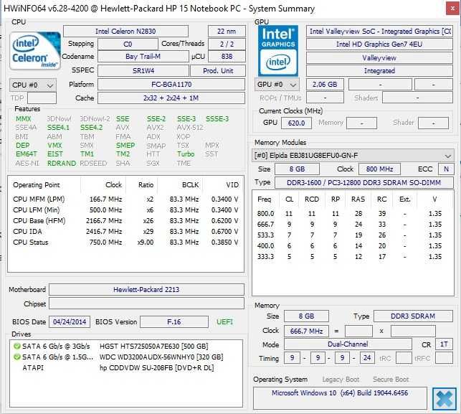
Task: Select the CPU MFM (LPM) operating point row
Action: pos(125,199)
